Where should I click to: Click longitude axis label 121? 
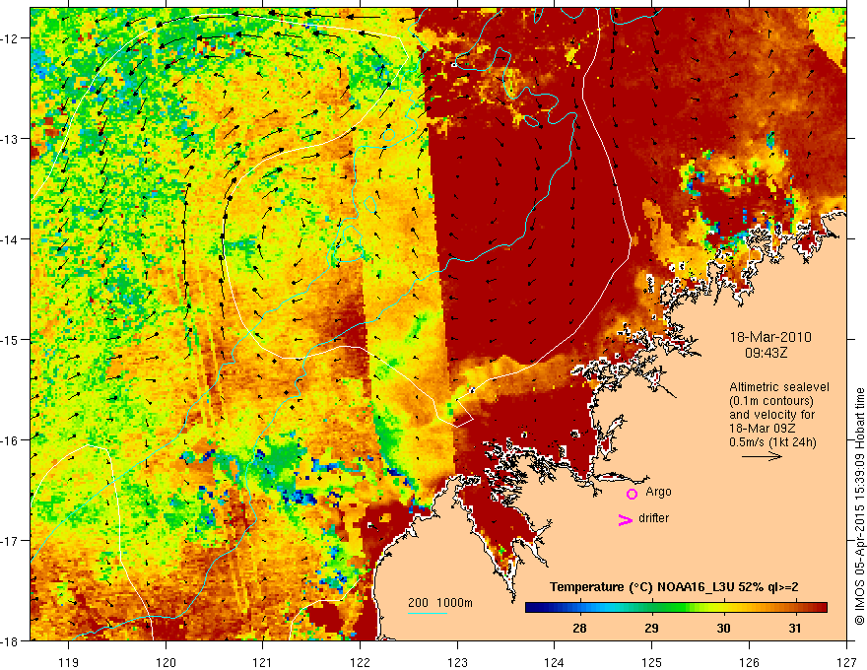pos(263,662)
